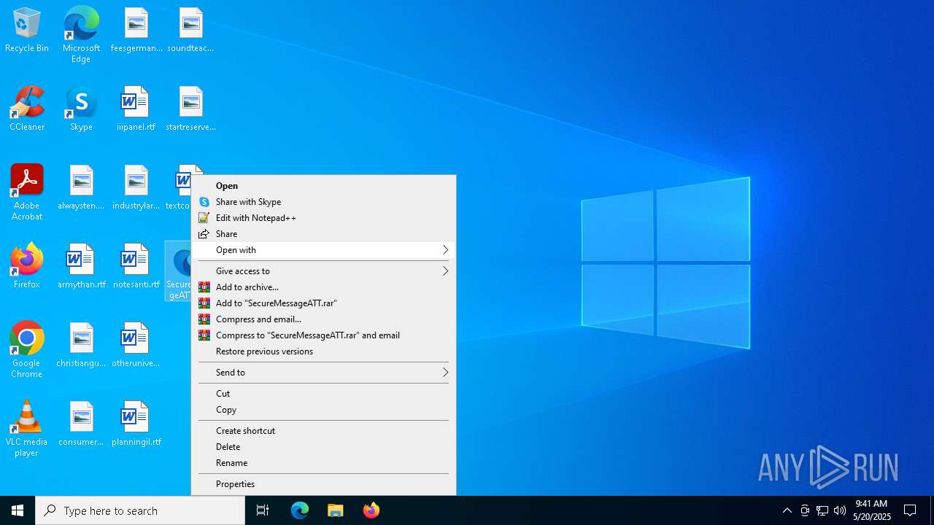Show hidden tray icons chevron
The image size is (934, 525).
tap(787, 510)
